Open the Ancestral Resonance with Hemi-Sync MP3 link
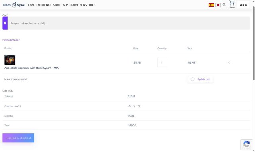The width and height of the screenshot is (255, 152). [32, 68]
